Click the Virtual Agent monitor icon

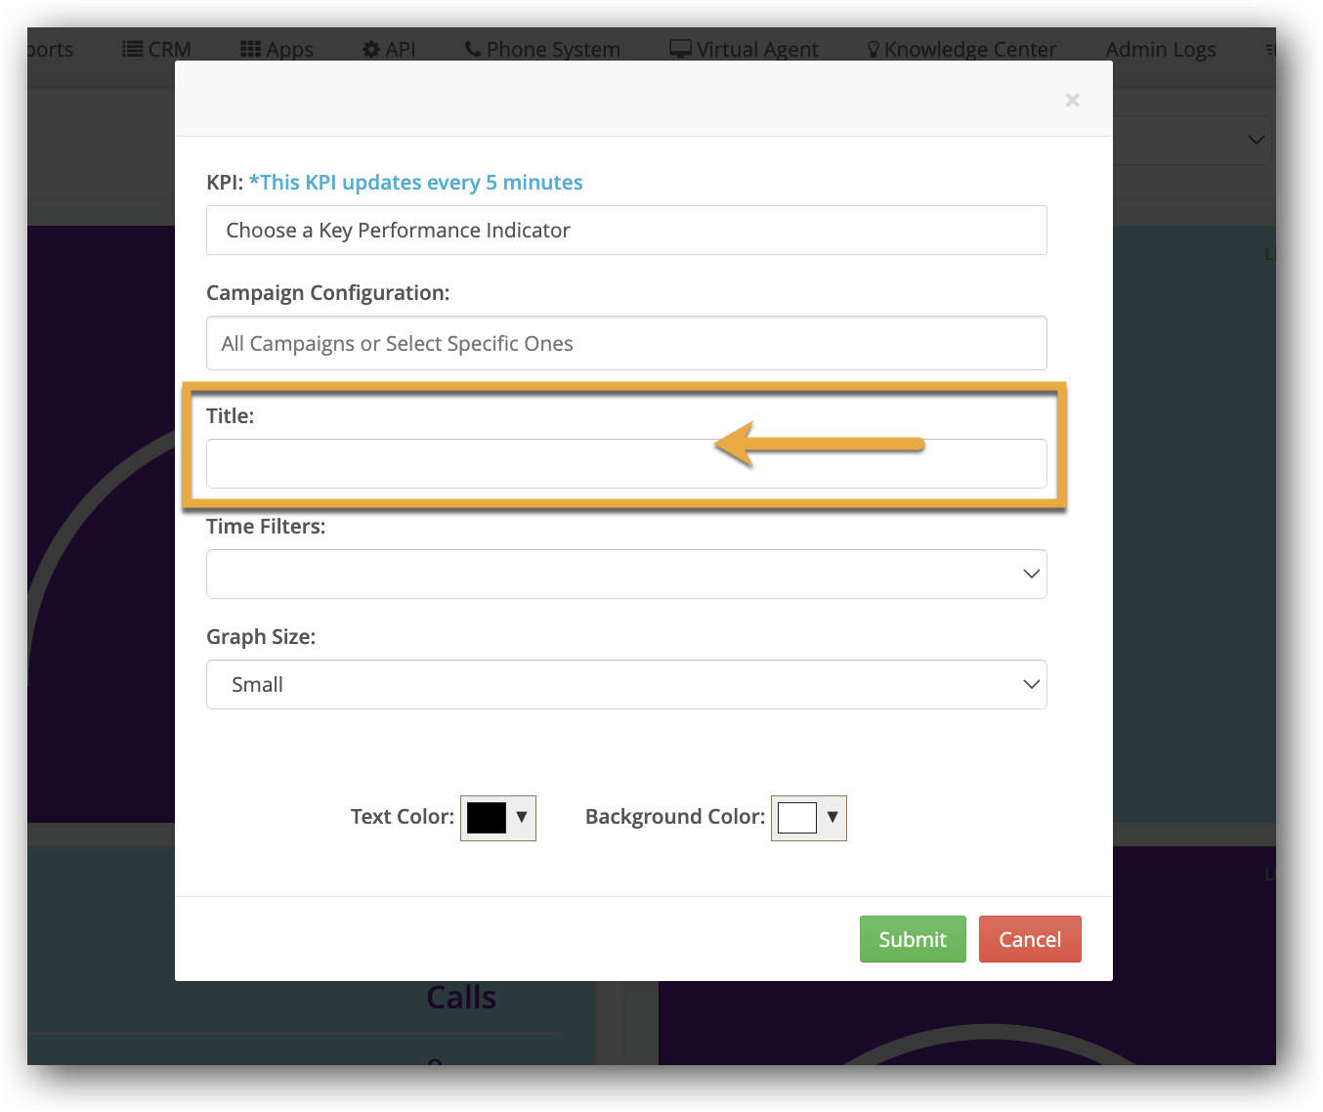[680, 49]
